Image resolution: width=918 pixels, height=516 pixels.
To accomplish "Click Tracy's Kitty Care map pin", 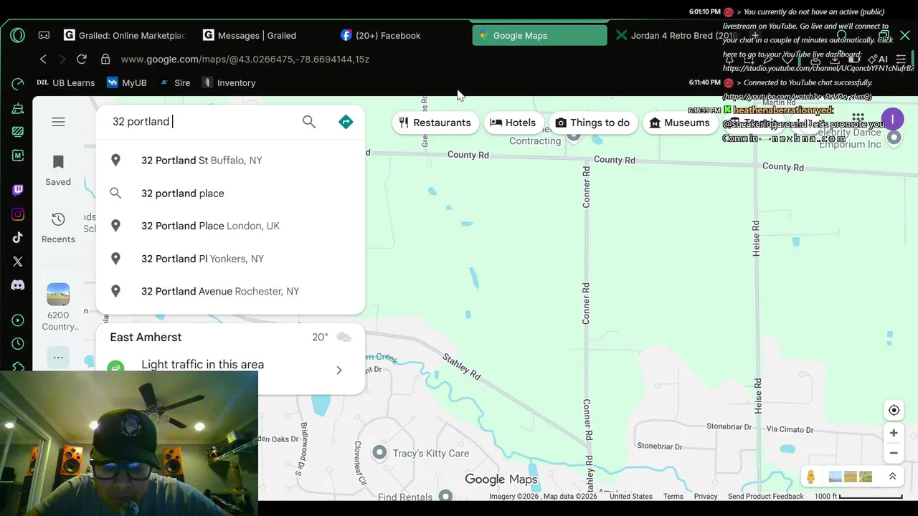I will click(x=379, y=453).
